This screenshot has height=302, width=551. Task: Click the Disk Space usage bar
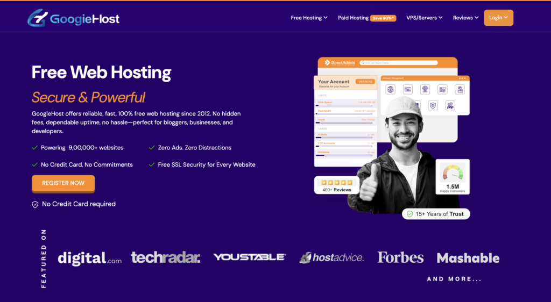[345, 105]
